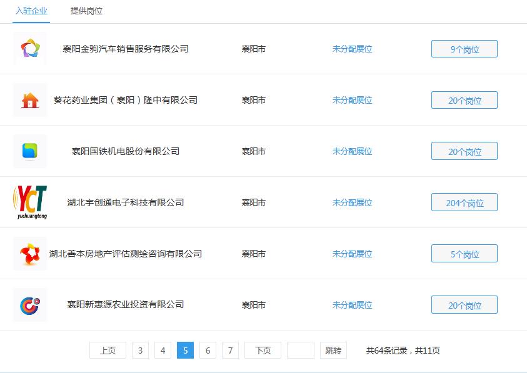527x373 pixels.
Task: Click the 跳转 jump button
Action: click(x=333, y=351)
